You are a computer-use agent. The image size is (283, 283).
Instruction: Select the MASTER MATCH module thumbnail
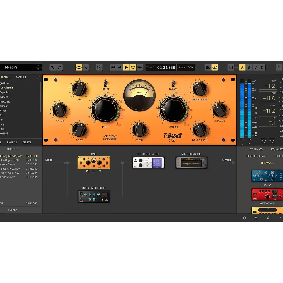(192, 163)
